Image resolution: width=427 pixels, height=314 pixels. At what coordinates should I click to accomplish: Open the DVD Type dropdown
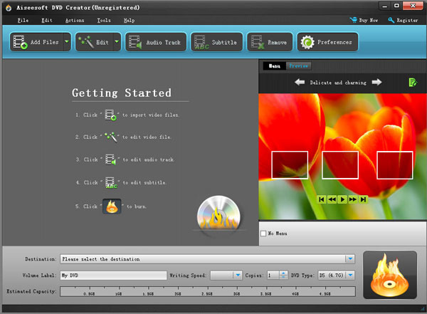coord(349,275)
